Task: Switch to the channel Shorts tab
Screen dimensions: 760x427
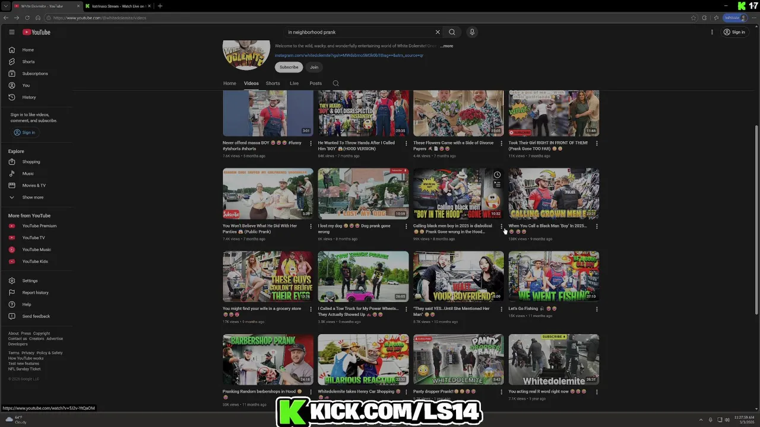Action: (273, 84)
